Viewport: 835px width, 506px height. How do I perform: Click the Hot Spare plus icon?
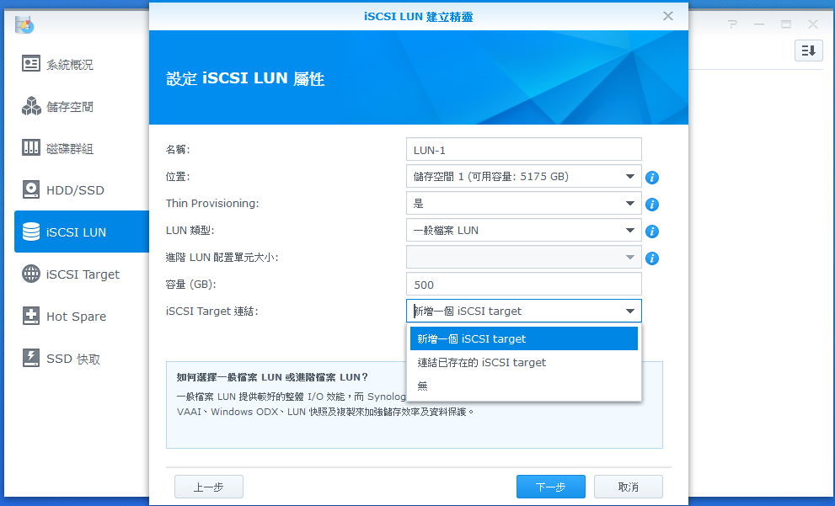tap(31, 316)
